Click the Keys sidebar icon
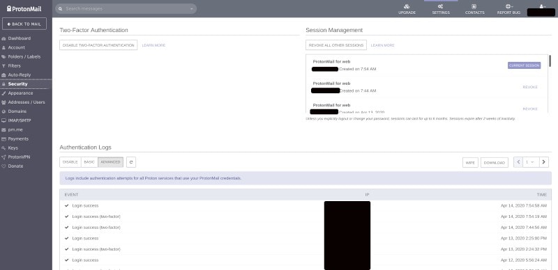This screenshot has height=270, width=558. [4, 148]
